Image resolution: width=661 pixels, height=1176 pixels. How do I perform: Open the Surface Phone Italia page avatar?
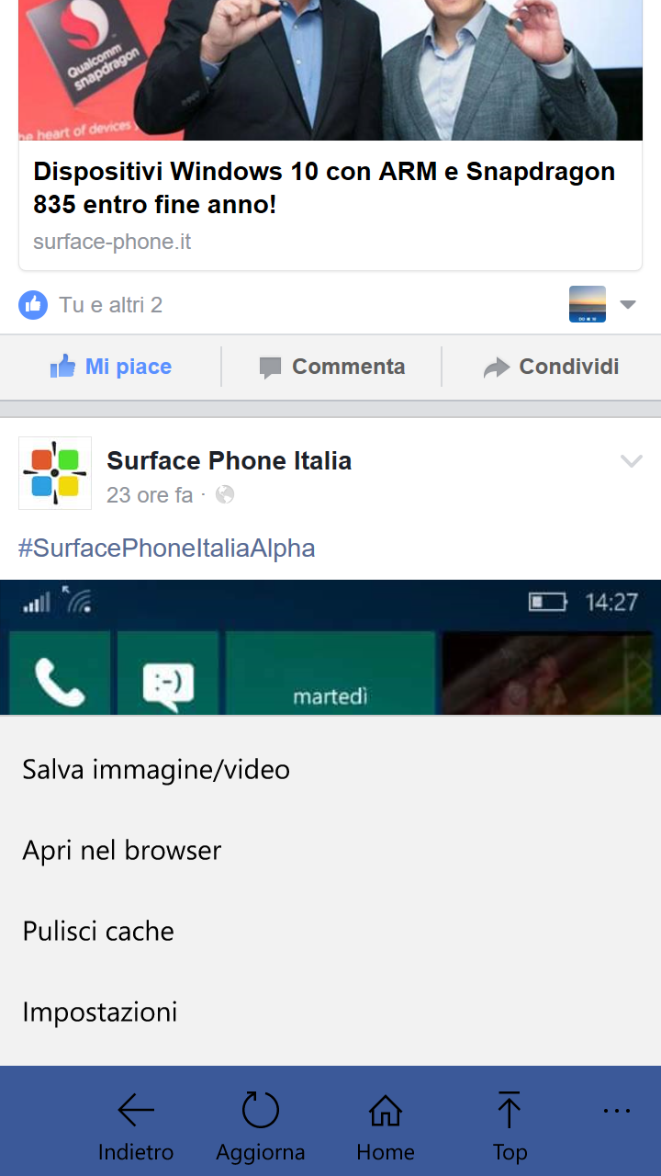[55, 473]
